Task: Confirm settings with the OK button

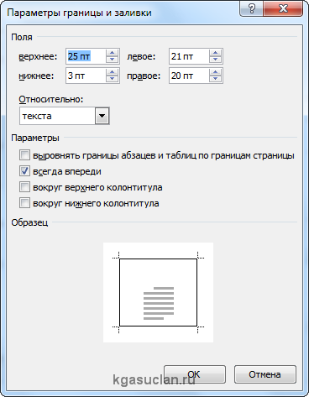Action: click(x=195, y=374)
